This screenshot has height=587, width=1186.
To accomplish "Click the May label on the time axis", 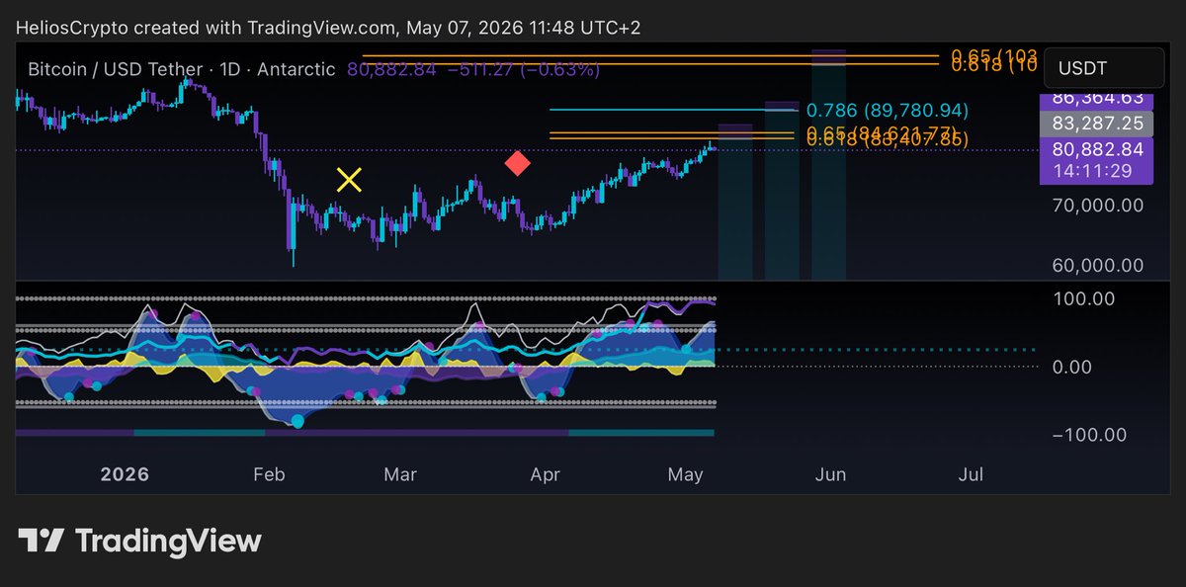I will (x=685, y=474).
